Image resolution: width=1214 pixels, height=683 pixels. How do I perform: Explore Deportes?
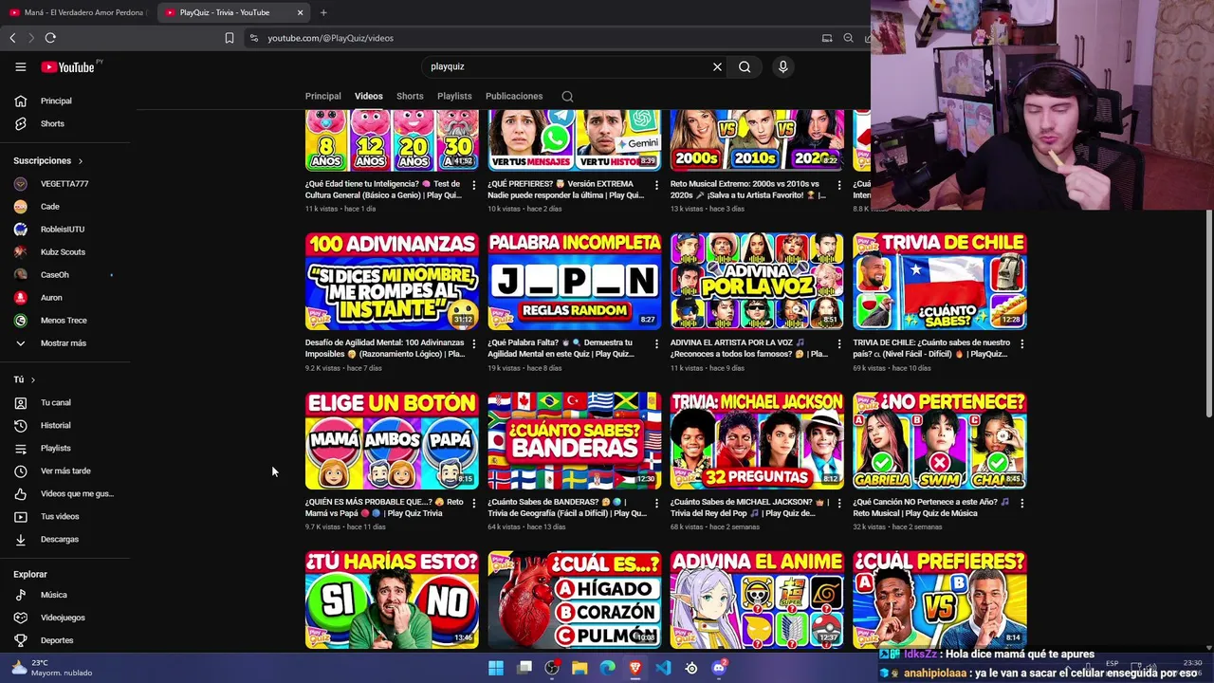66,640
